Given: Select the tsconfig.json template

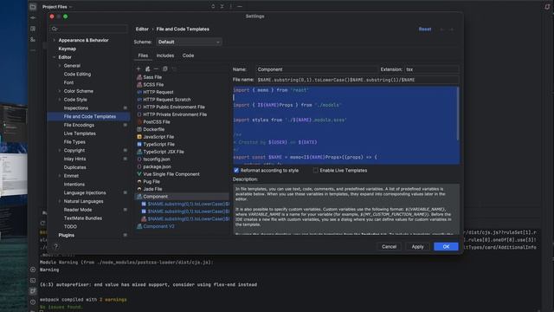Looking at the screenshot, I should click(157, 159).
